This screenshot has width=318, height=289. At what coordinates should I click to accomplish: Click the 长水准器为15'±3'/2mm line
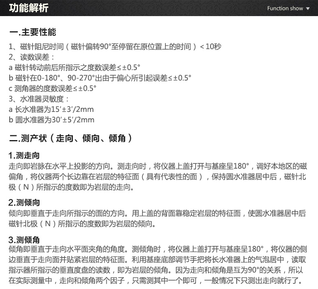(x=51, y=109)
